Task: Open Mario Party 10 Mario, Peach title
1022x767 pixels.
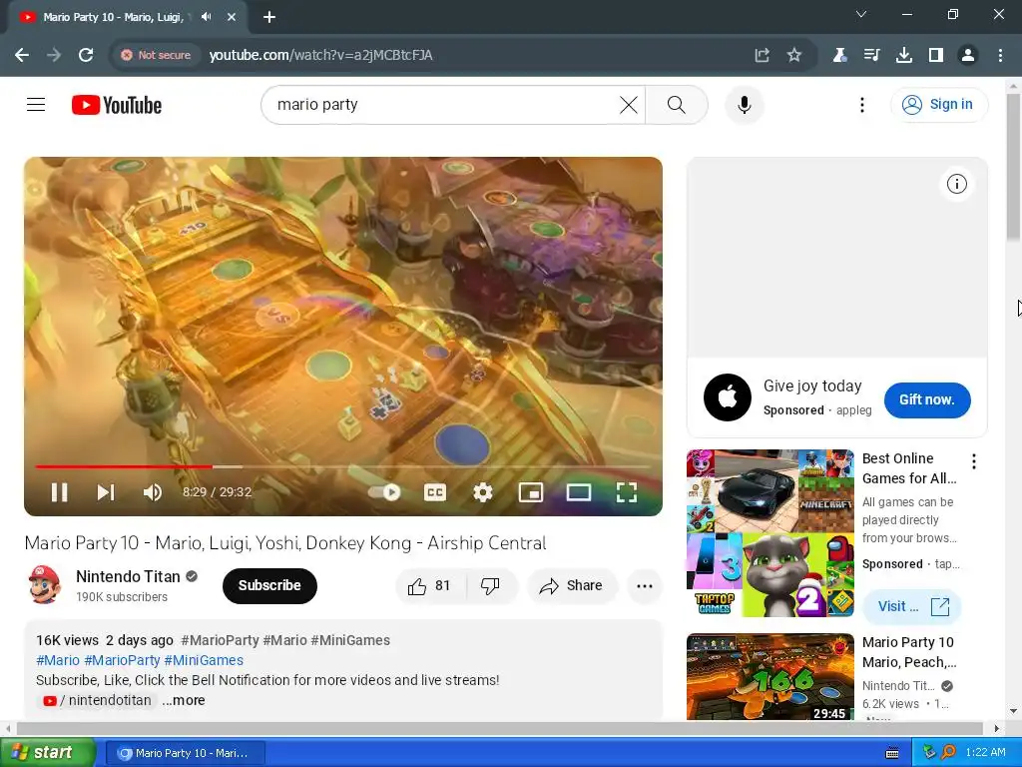Action: click(x=909, y=652)
